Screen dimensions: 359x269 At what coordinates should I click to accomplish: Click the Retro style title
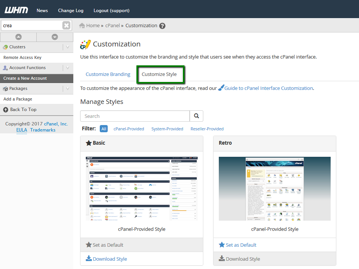[x=225, y=143]
